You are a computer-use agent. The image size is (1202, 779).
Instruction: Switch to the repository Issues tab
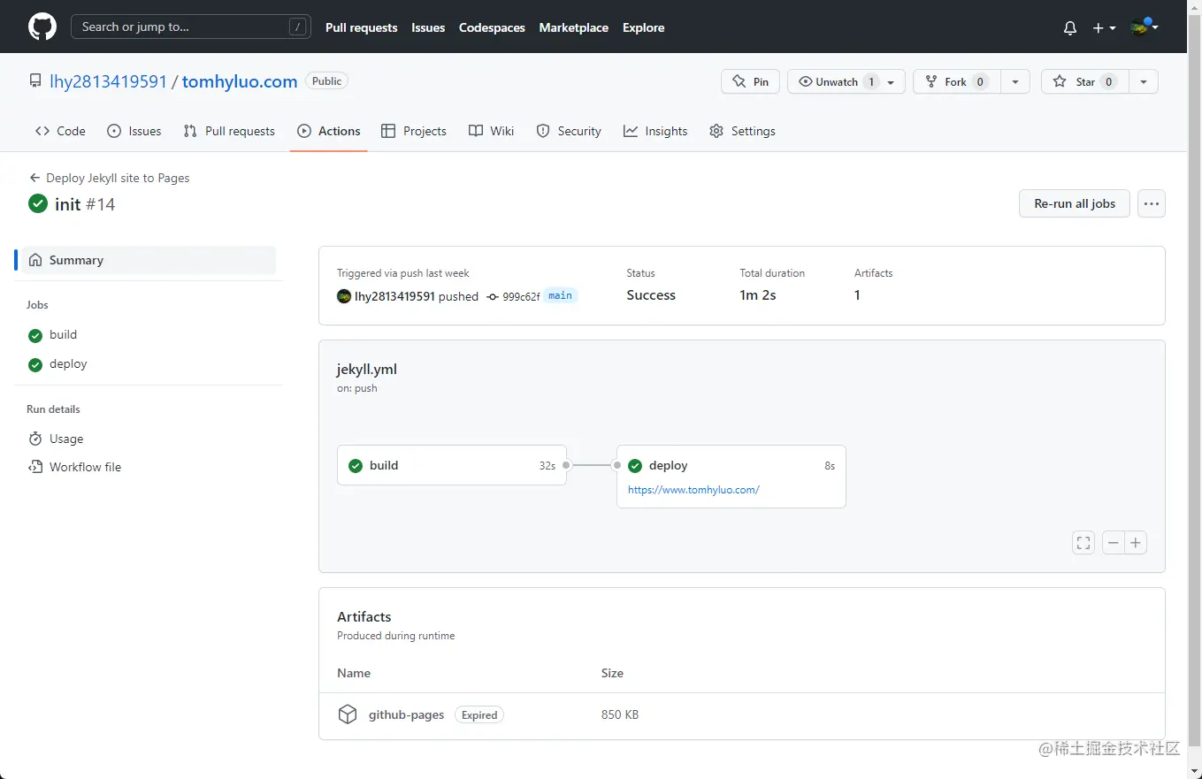(x=134, y=131)
